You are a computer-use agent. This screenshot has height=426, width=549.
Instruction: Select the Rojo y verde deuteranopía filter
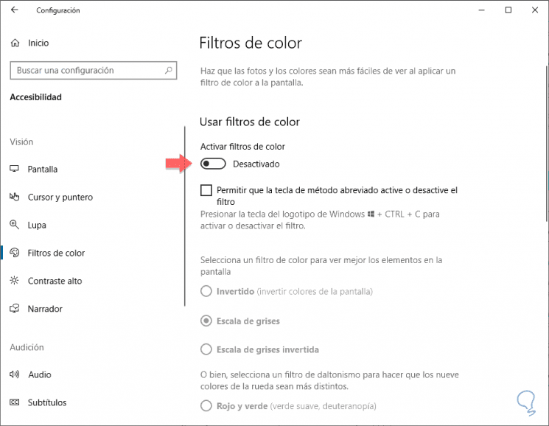(x=206, y=405)
